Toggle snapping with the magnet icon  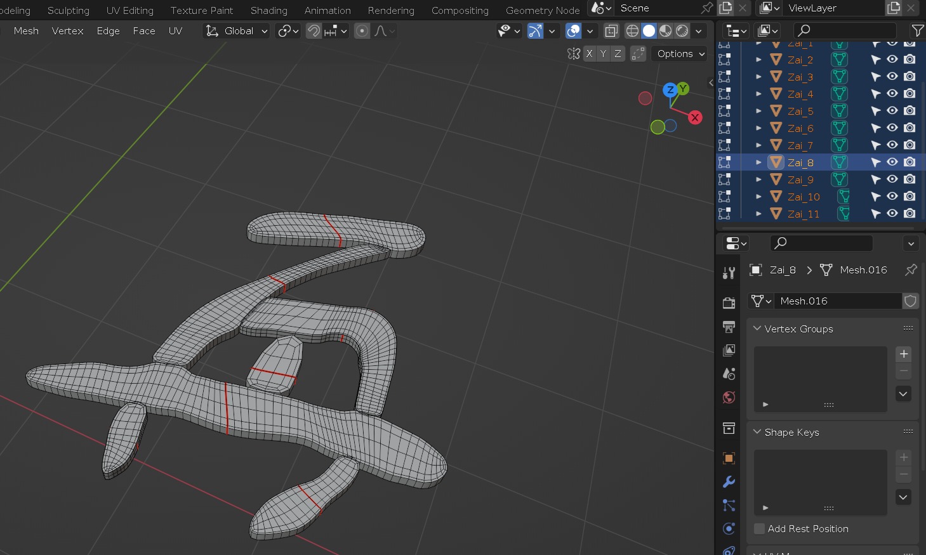(x=314, y=31)
